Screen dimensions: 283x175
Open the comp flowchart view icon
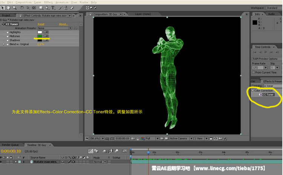pyautogui.click(x=225, y=138)
